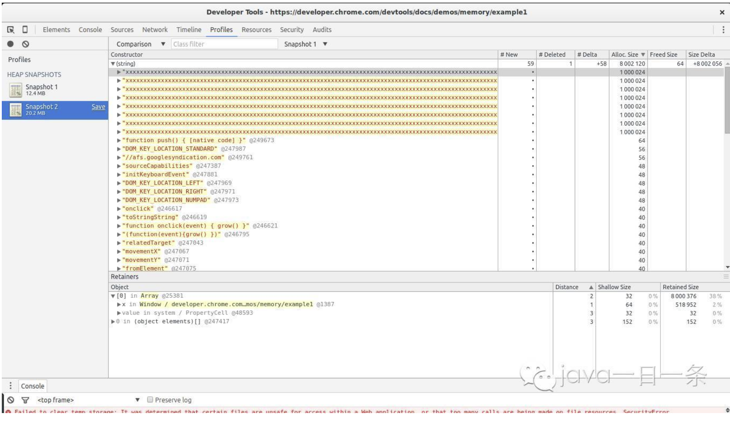Switch to the Timeline tab

pyautogui.click(x=189, y=30)
